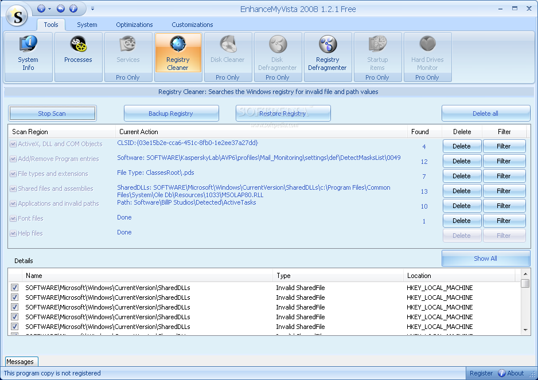Delete File types and extensions results
This screenshot has width=538, height=380.
pyautogui.click(x=462, y=176)
